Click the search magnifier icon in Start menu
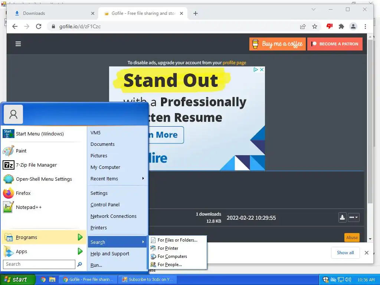Viewport: 380px width, 285px height. point(79,264)
